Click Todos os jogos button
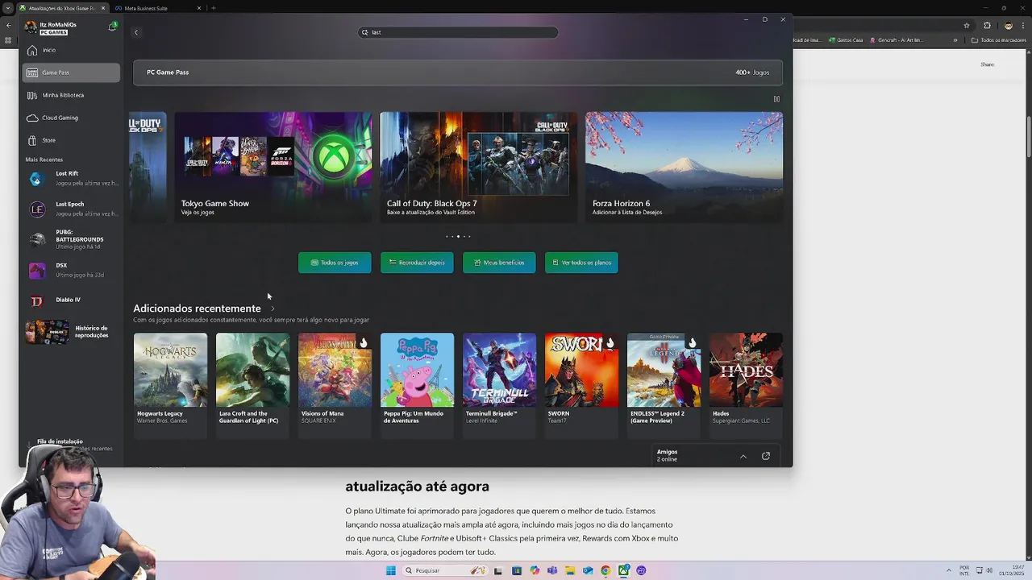 335,263
